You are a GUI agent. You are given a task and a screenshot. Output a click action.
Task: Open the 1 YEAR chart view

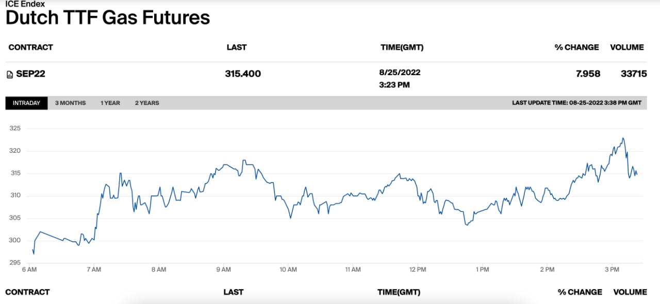pos(110,103)
